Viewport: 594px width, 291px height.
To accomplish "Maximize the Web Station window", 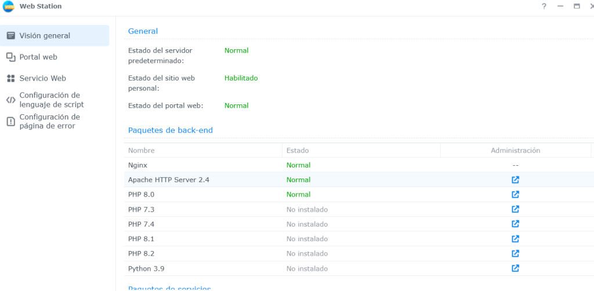I will click(x=577, y=6).
